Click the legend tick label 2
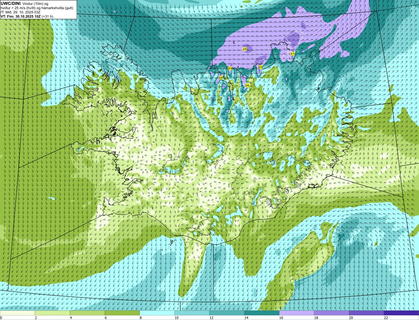The height and width of the screenshot is (320, 419). tap(36, 318)
